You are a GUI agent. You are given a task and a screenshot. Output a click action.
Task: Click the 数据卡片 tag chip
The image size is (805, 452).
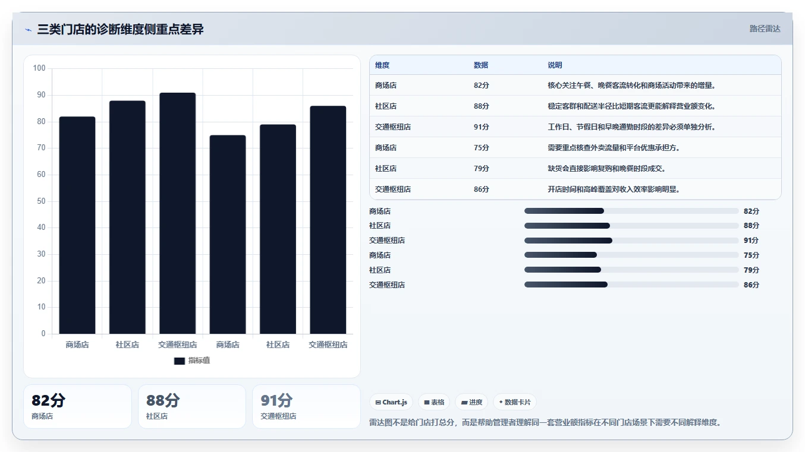click(515, 402)
